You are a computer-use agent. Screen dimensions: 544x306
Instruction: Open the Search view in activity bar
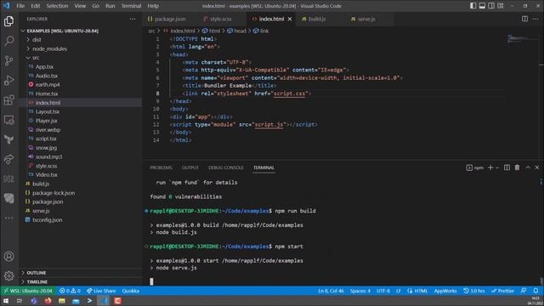pos(9,41)
